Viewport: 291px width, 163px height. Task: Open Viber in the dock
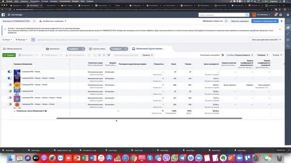(x=166, y=158)
